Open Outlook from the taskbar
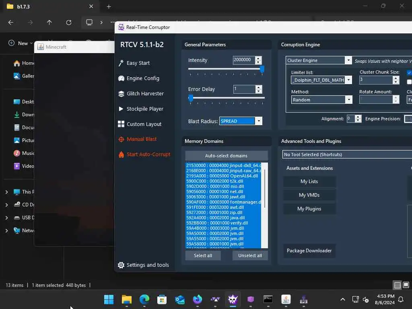412x309 pixels. pyautogui.click(x=180, y=299)
